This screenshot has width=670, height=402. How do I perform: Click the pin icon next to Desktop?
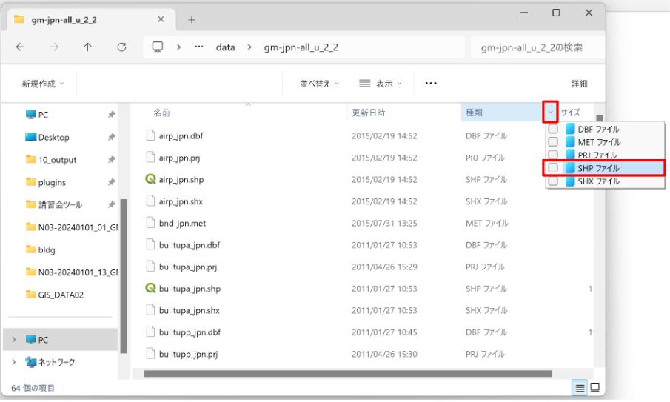click(x=112, y=137)
